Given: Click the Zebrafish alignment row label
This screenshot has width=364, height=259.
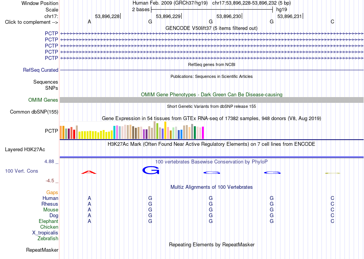Looking at the screenshot, I should (48, 239).
